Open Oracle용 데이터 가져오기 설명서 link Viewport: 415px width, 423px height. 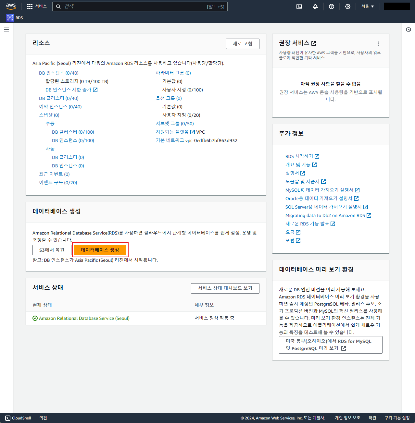[x=319, y=199]
